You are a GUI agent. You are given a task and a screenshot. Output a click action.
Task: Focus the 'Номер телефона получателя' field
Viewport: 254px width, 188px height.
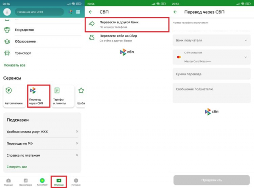click(x=212, y=25)
